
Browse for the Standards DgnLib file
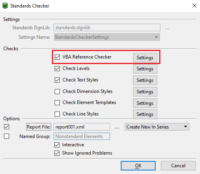[167, 29]
